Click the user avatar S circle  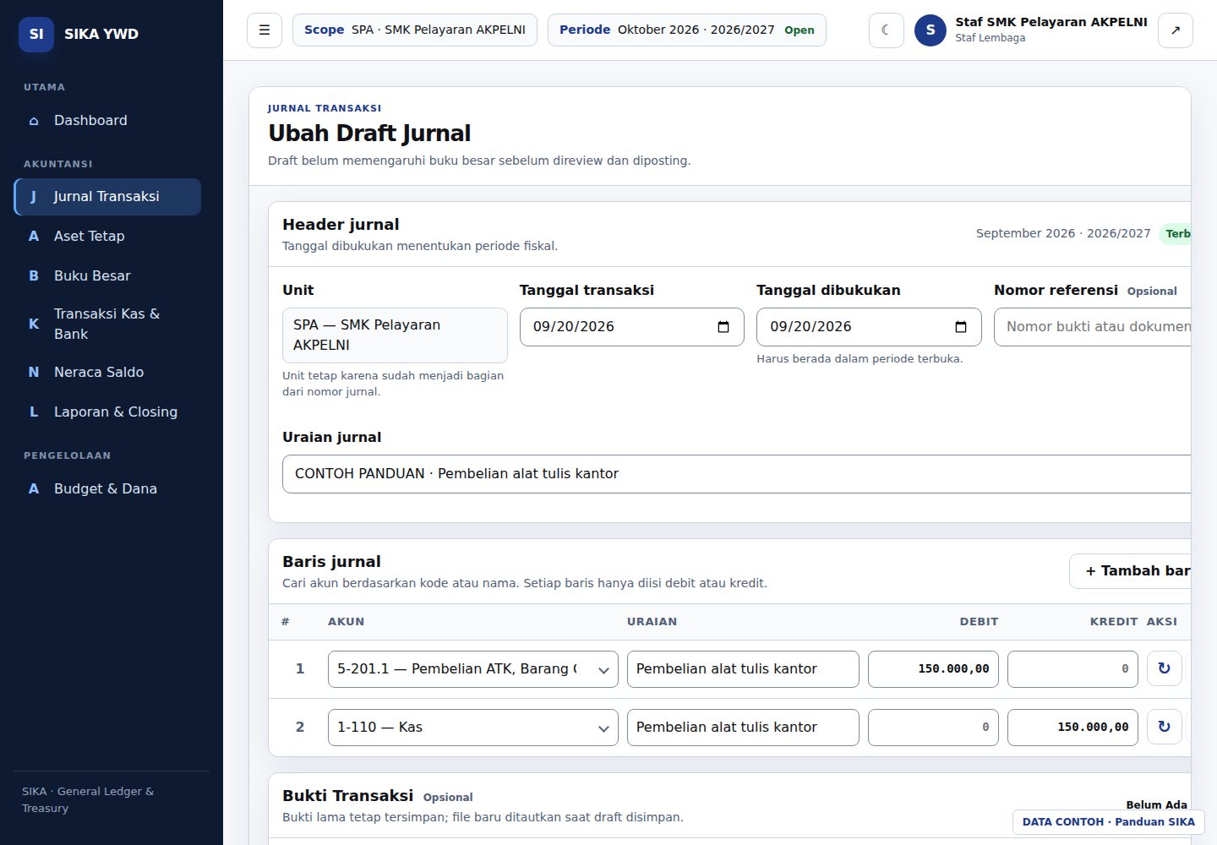[x=930, y=30]
